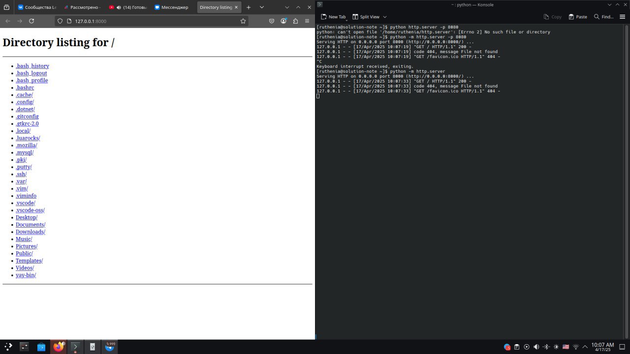Open the .config/ directory link
Viewport: 630px width, 354px height.
pyautogui.click(x=25, y=102)
